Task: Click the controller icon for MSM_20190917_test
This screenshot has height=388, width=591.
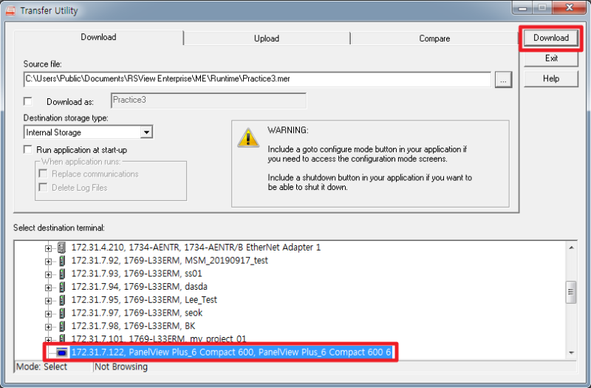Action: 62,261
